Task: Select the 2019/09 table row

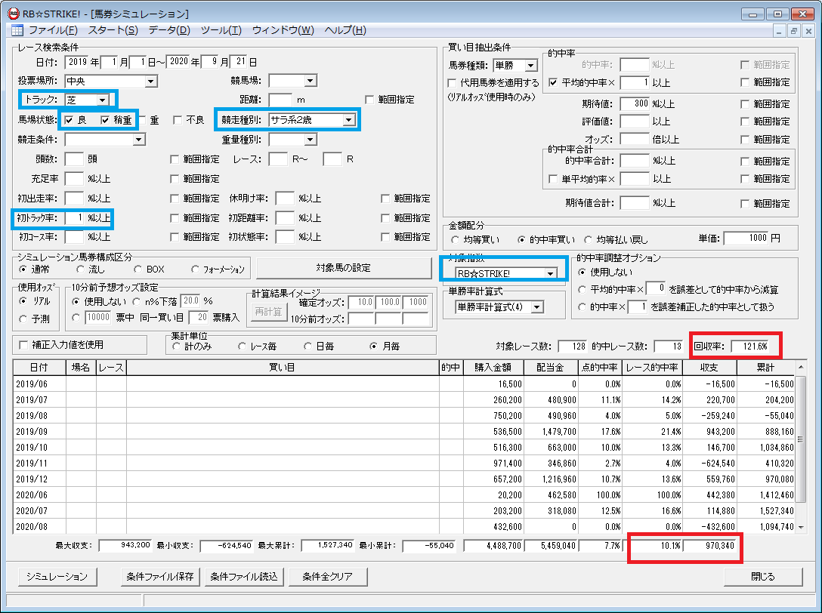Action: (x=404, y=432)
